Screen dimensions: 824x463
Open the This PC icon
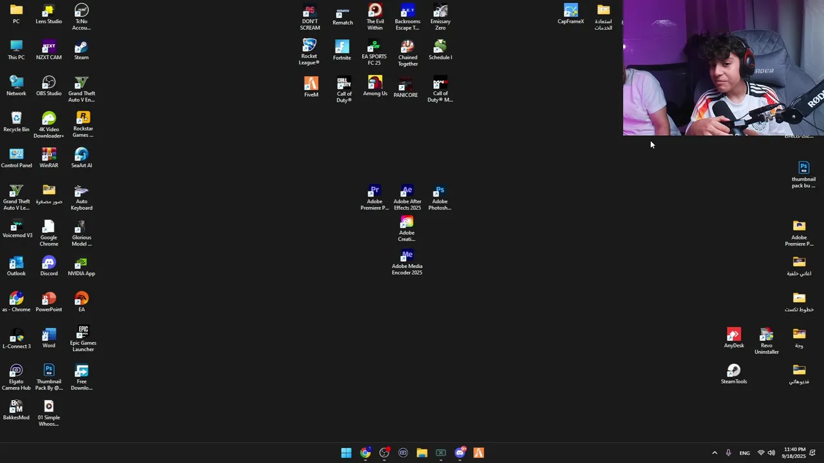(x=16, y=50)
